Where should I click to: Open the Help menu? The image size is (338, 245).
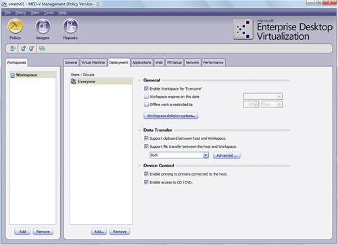pos(62,13)
